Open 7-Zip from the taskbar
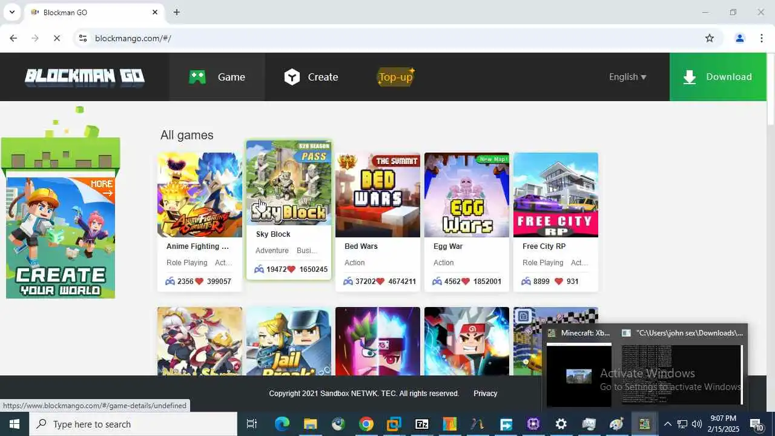 point(422,424)
